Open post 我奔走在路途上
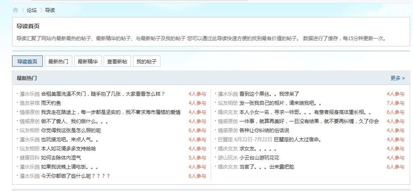Image resolution: width=413 pixels, height=191 pixels. (111, 112)
